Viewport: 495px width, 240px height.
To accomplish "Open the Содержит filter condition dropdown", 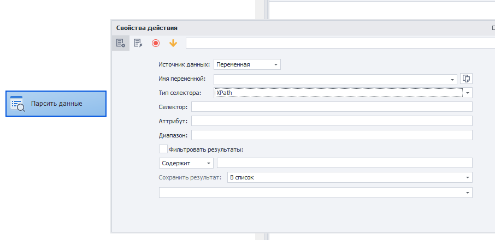I will (x=186, y=163).
